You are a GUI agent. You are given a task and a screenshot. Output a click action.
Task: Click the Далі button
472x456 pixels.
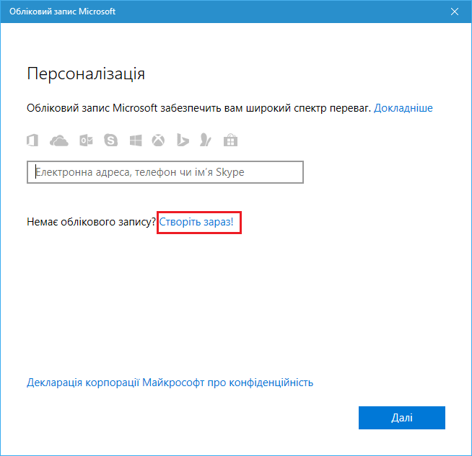pyautogui.click(x=402, y=418)
